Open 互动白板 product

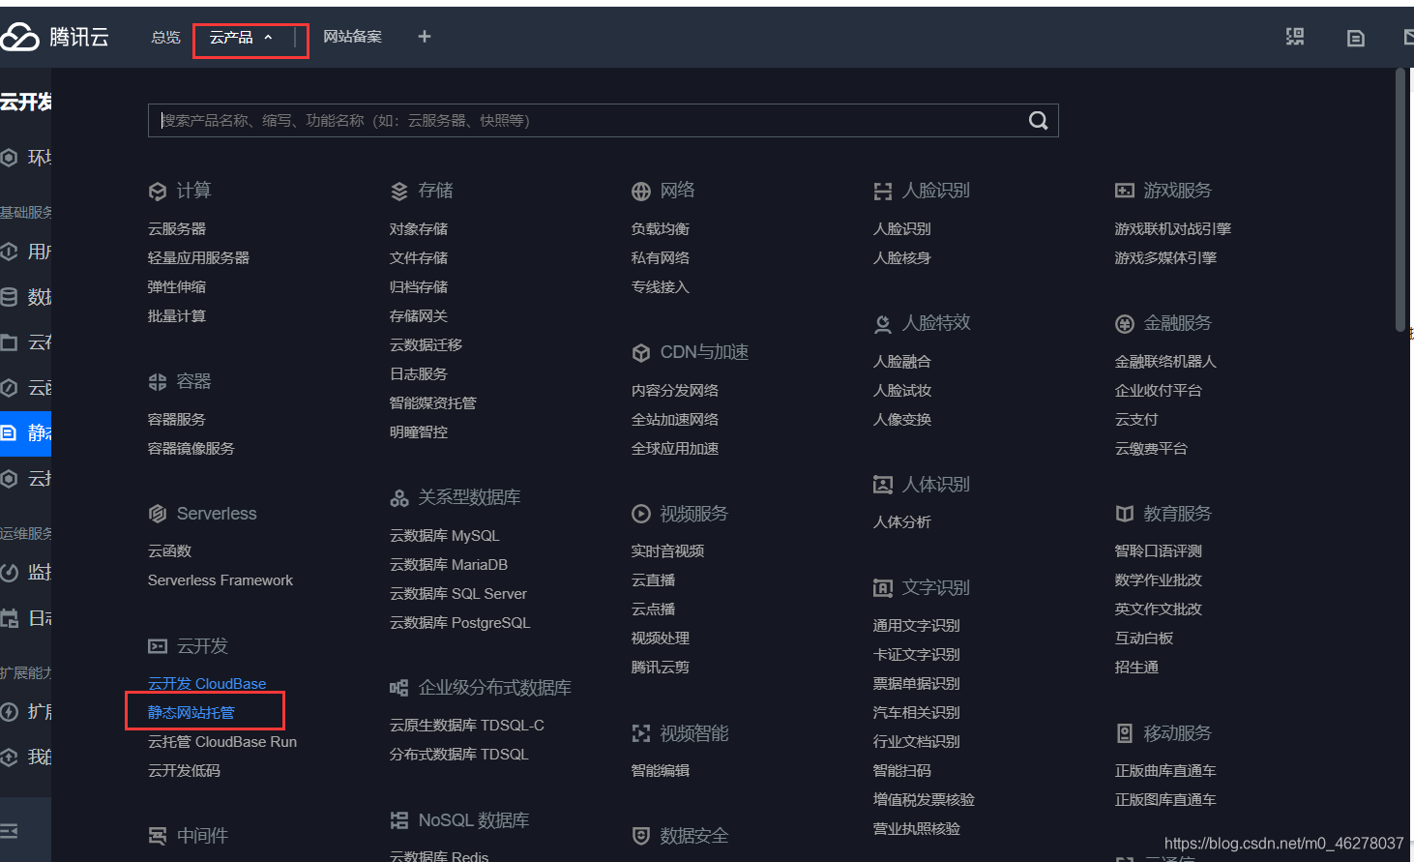click(1144, 639)
